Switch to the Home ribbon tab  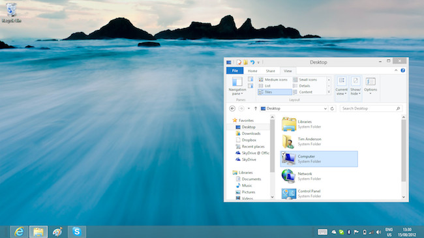tap(252, 71)
